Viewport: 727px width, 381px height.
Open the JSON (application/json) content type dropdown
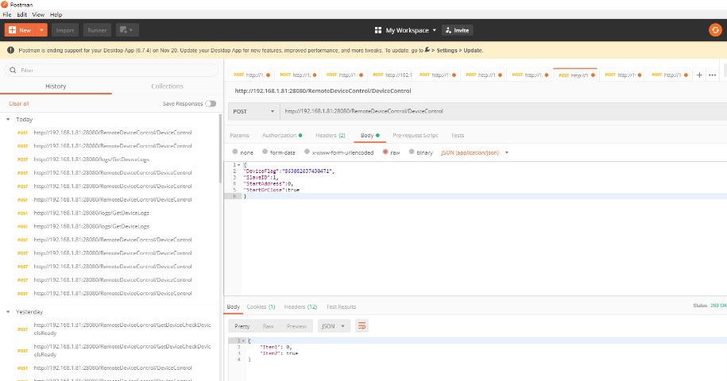click(474, 152)
